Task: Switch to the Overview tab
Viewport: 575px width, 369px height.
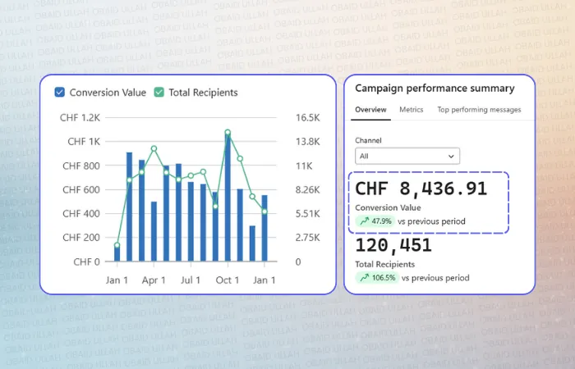Action: point(370,109)
